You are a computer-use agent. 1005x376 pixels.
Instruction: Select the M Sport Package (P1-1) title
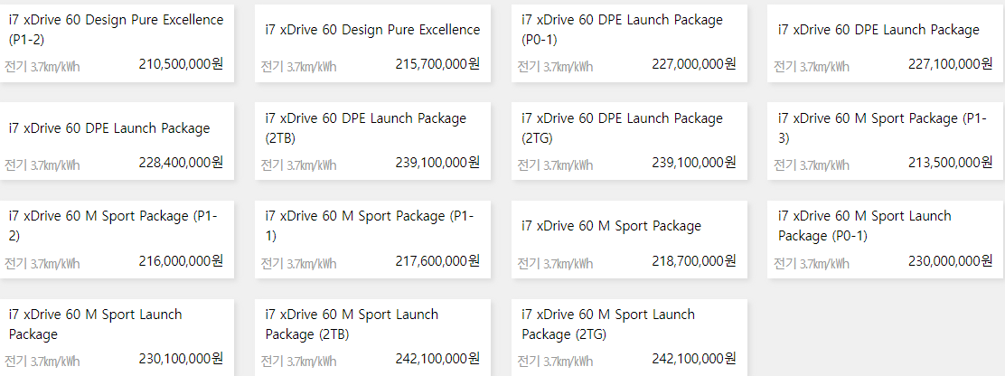pos(369,226)
